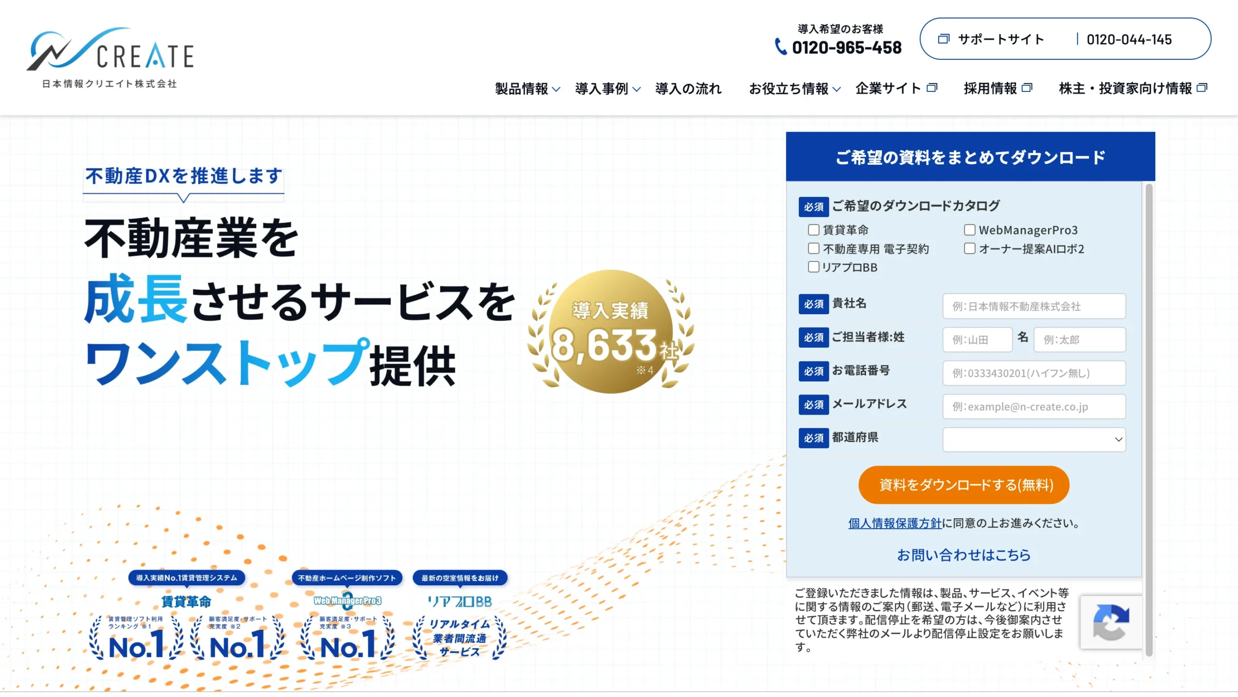This screenshot has height=697, width=1238.
Task: Click the Web Manager Pro3 logo
Action: (x=347, y=601)
